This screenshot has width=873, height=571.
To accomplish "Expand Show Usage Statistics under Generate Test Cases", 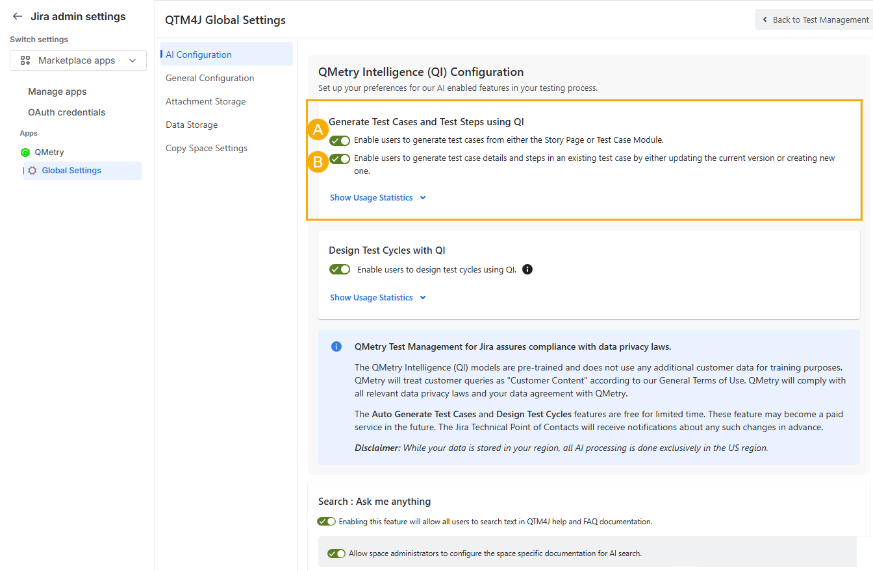I will click(x=377, y=198).
